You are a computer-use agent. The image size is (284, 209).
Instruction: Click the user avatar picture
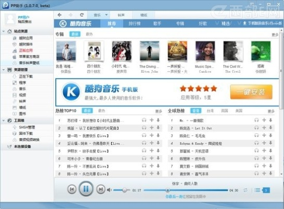pos(10,19)
